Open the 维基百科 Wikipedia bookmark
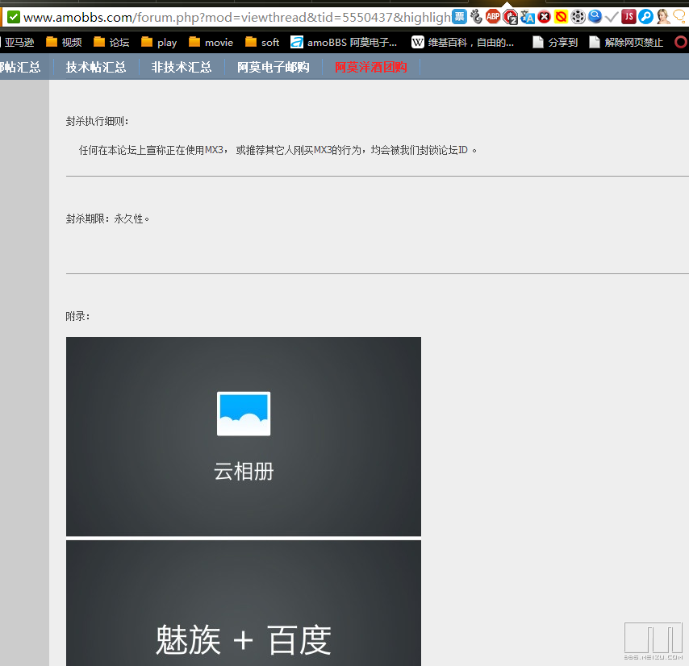 463,42
